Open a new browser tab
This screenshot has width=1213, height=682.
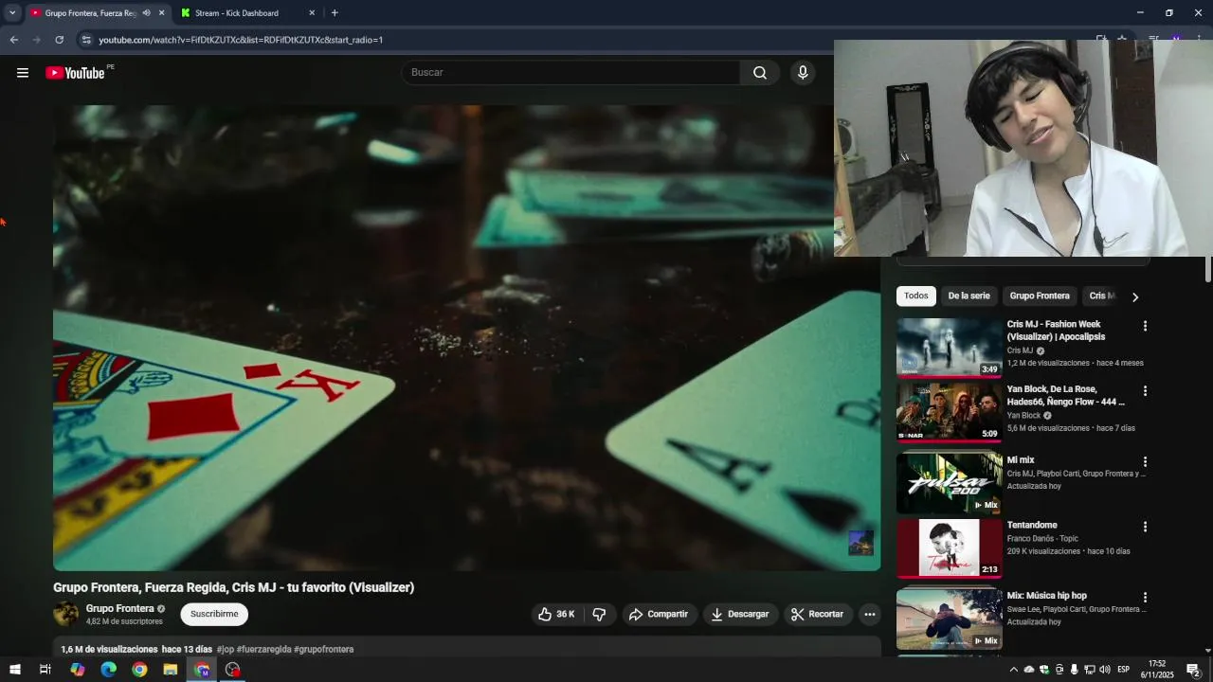pyautogui.click(x=335, y=13)
